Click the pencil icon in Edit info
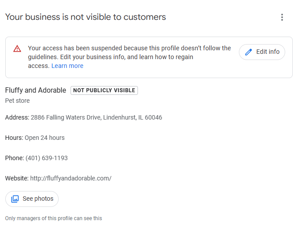This screenshot has width=294, height=225. (x=249, y=52)
